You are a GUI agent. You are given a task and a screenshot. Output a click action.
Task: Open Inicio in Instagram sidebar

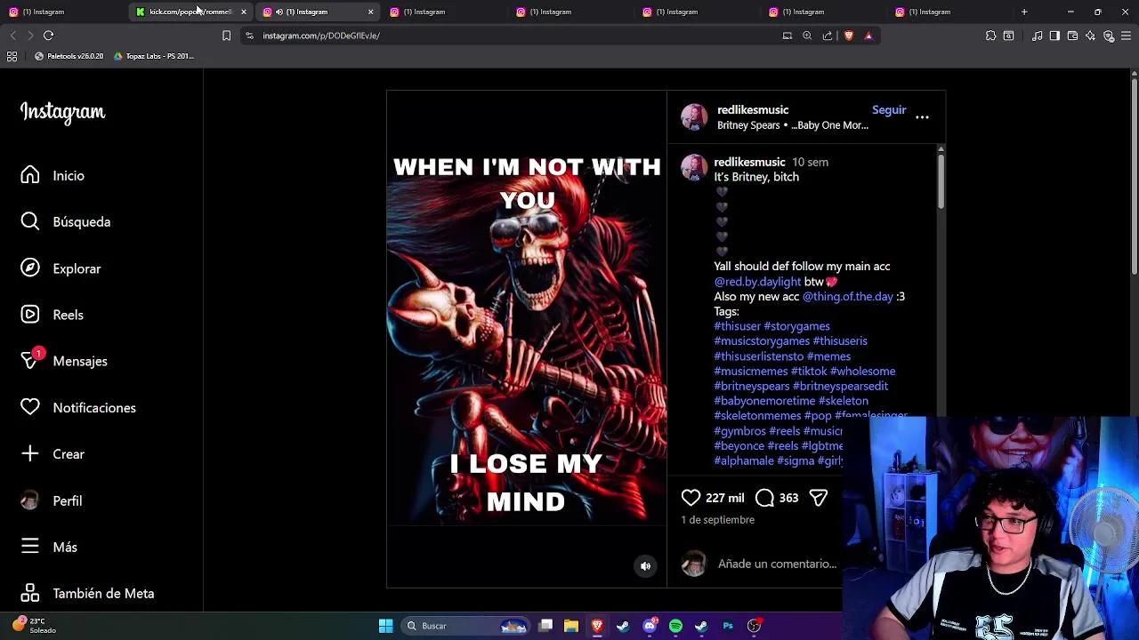point(53,175)
